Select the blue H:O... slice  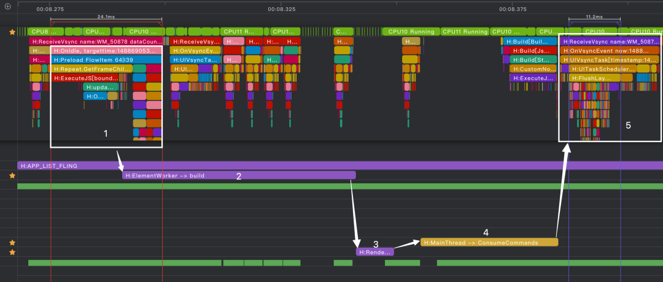coord(95,96)
